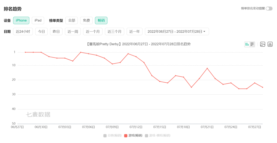The width and height of the screenshot is (277, 143).
Task: Save chart as image icon
Action: pyautogui.click(x=263, y=44)
